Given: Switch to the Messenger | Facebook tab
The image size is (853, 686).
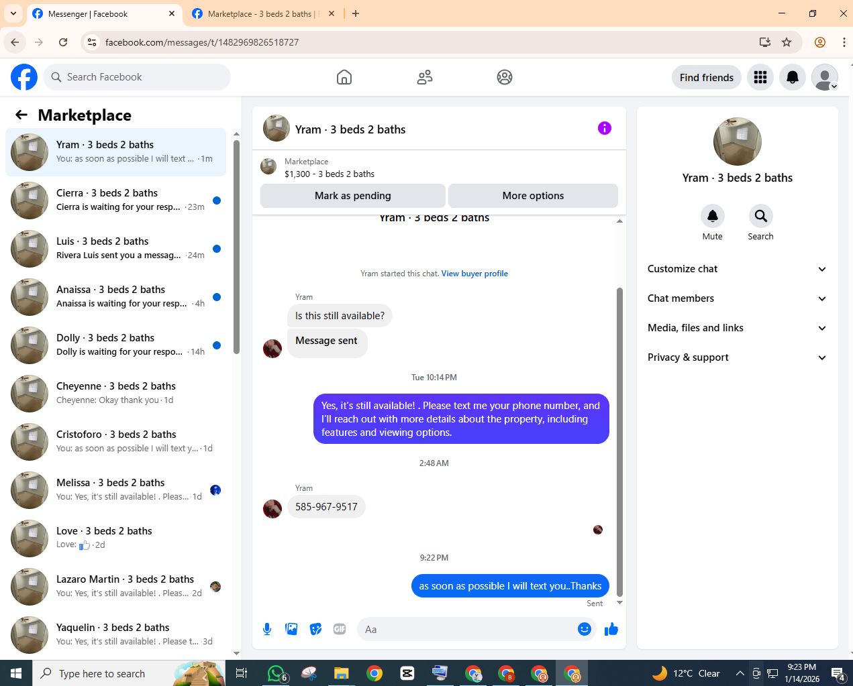Looking at the screenshot, I should 104,13.
